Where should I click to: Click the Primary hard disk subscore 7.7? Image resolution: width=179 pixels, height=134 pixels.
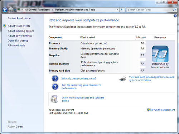[142, 71]
